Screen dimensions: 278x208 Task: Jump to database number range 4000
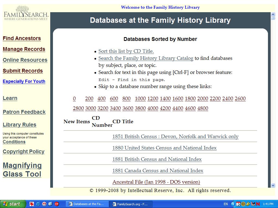pos(153,108)
